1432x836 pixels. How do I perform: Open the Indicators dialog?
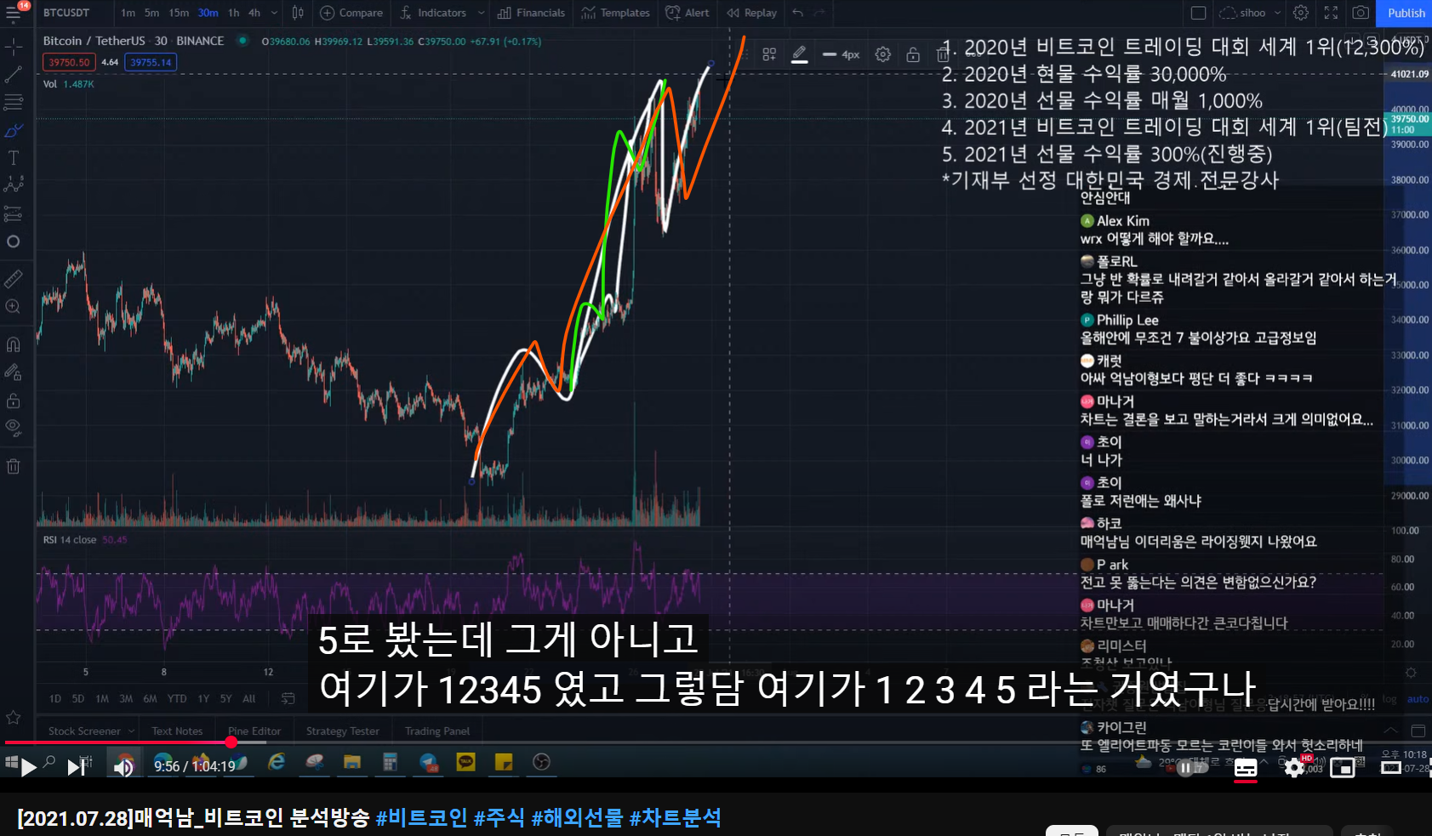[x=433, y=13]
